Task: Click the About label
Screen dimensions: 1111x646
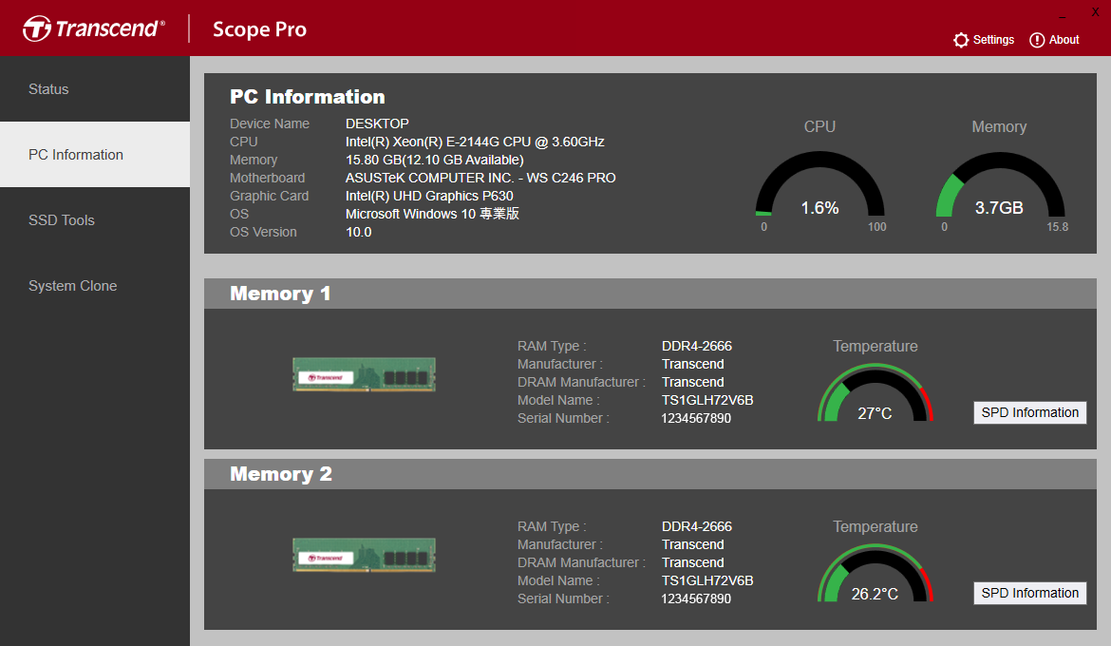Action: click(x=1064, y=40)
